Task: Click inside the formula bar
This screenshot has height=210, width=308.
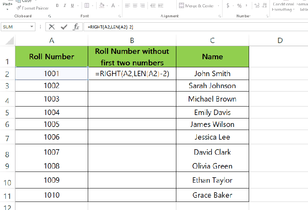Action: click(x=196, y=27)
